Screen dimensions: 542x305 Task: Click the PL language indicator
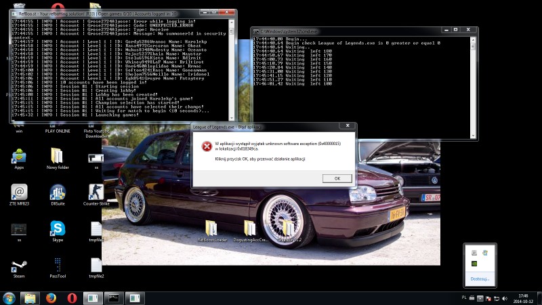tap(464, 298)
